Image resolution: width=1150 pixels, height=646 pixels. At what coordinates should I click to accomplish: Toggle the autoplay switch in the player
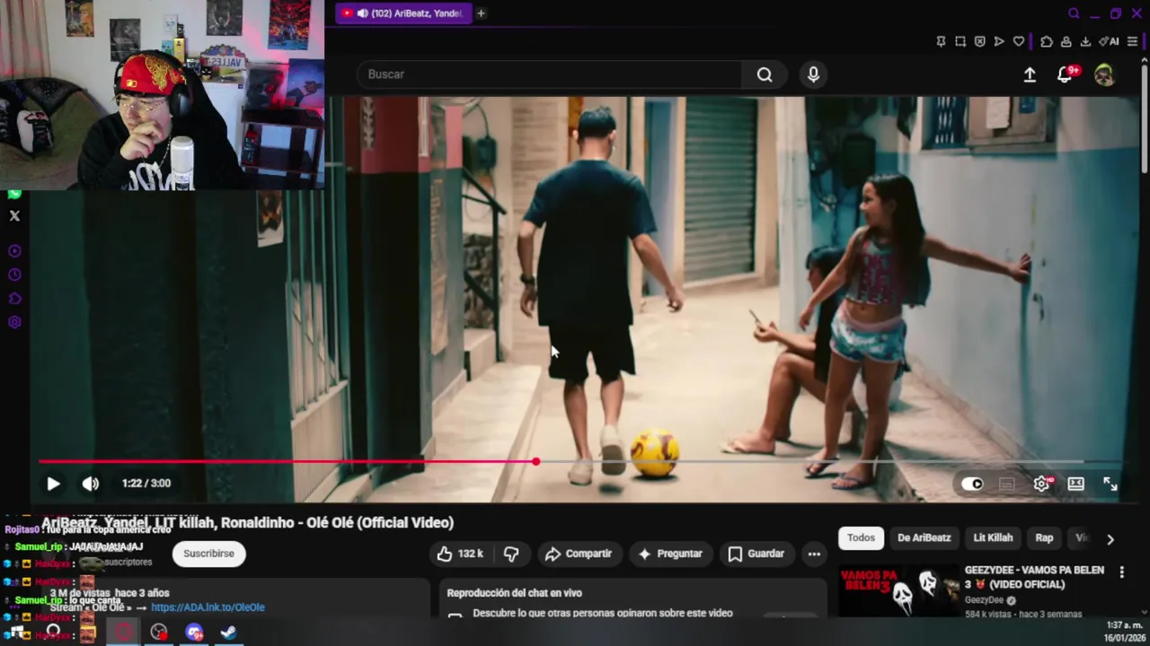pos(972,484)
